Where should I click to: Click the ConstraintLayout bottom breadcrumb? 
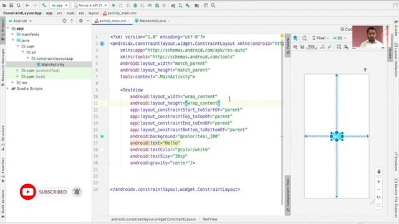pyautogui.click(x=153, y=219)
